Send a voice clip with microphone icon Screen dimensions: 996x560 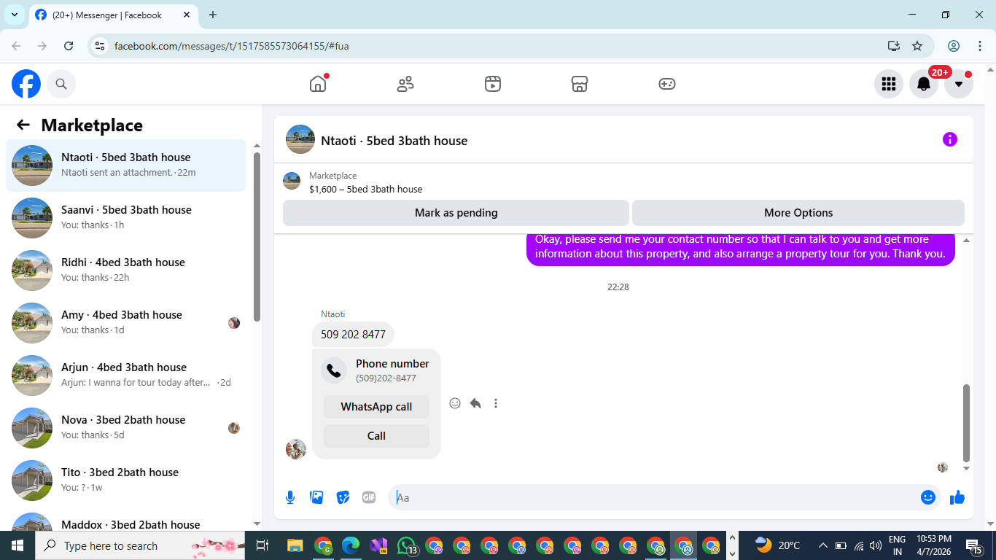point(290,497)
